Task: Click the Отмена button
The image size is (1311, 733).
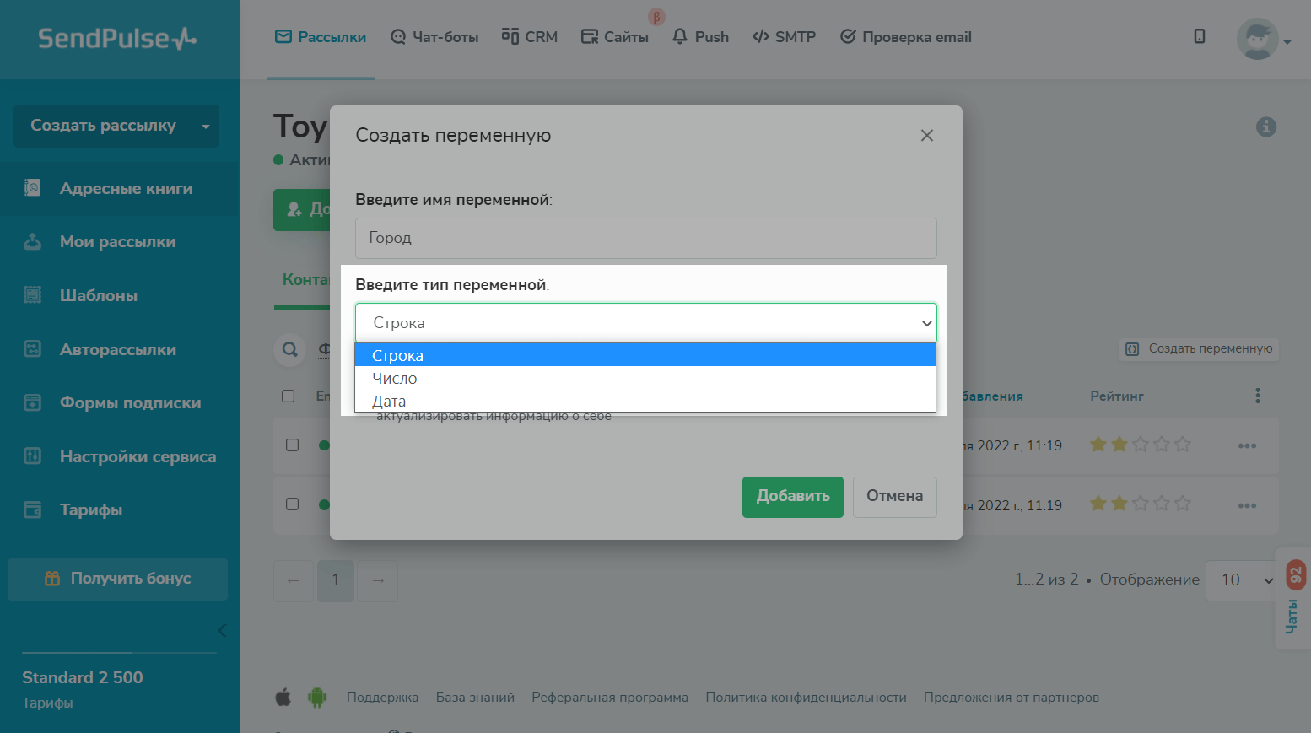Action: point(894,497)
